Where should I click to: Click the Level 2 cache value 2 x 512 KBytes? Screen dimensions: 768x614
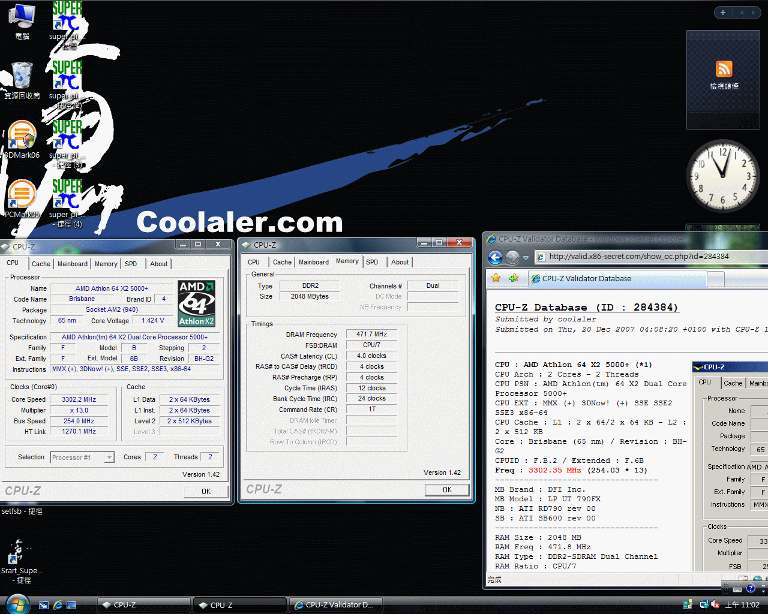pos(190,421)
